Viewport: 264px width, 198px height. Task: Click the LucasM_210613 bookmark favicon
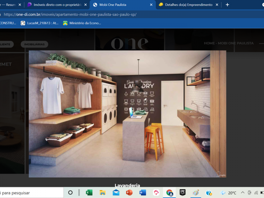pos(23,23)
